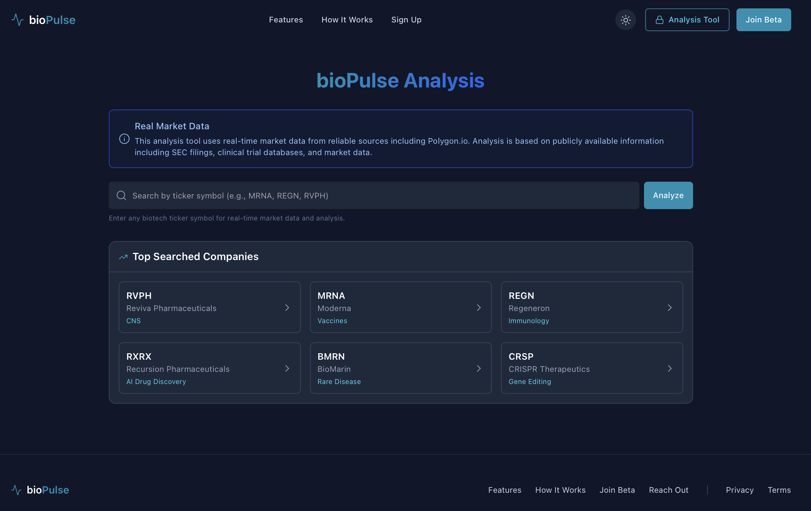Click the footer bioPulse wordmark
Image resolution: width=811 pixels, height=511 pixels.
[x=48, y=490]
